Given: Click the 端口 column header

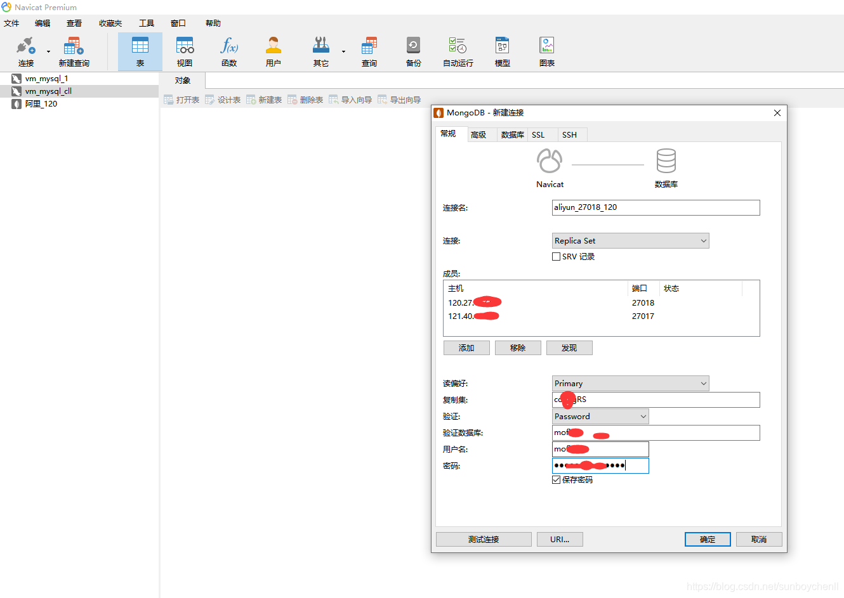Looking at the screenshot, I should 643,289.
